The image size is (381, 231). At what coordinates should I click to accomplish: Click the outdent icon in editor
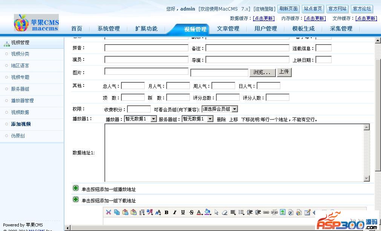click(249, 213)
